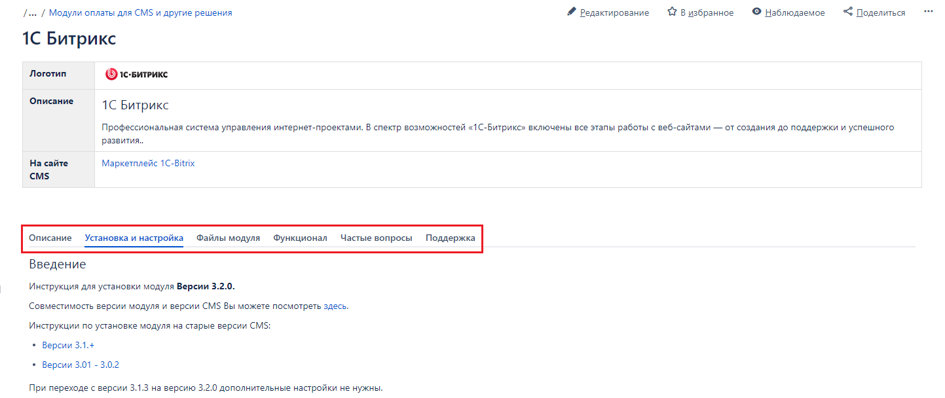Select the Установка и настройка tab
This screenshot has width=945, height=398.
coord(134,238)
